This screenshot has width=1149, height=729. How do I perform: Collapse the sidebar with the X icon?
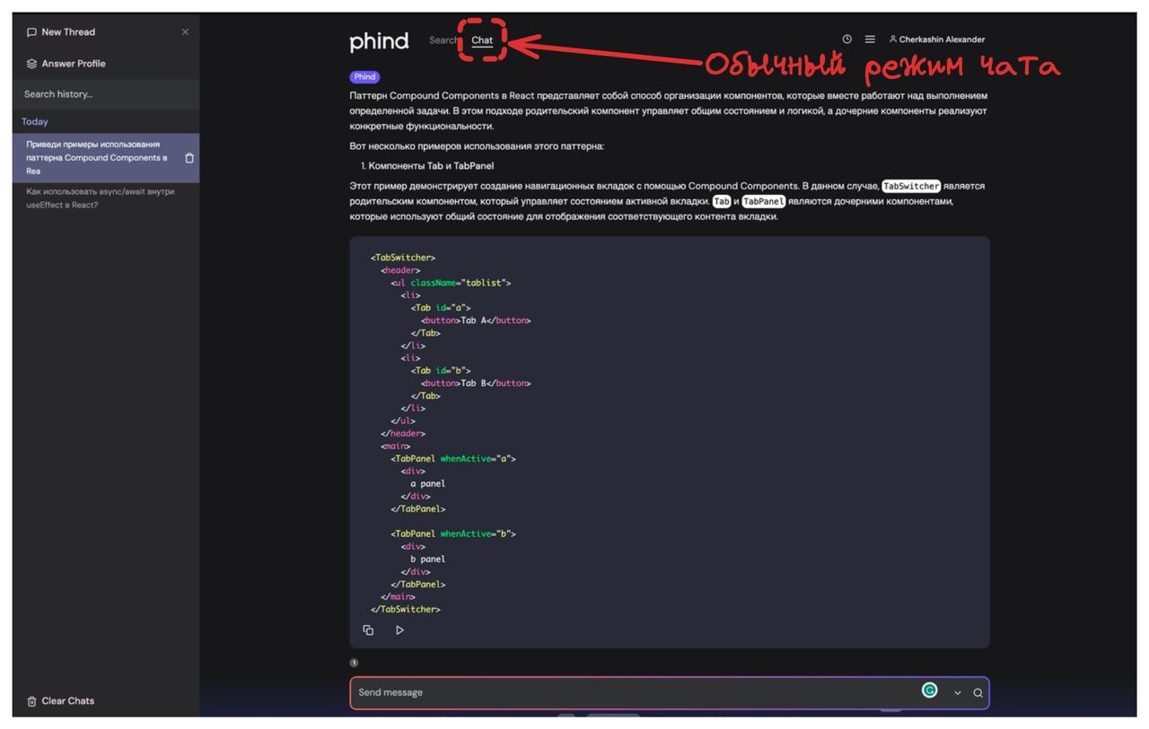click(185, 31)
